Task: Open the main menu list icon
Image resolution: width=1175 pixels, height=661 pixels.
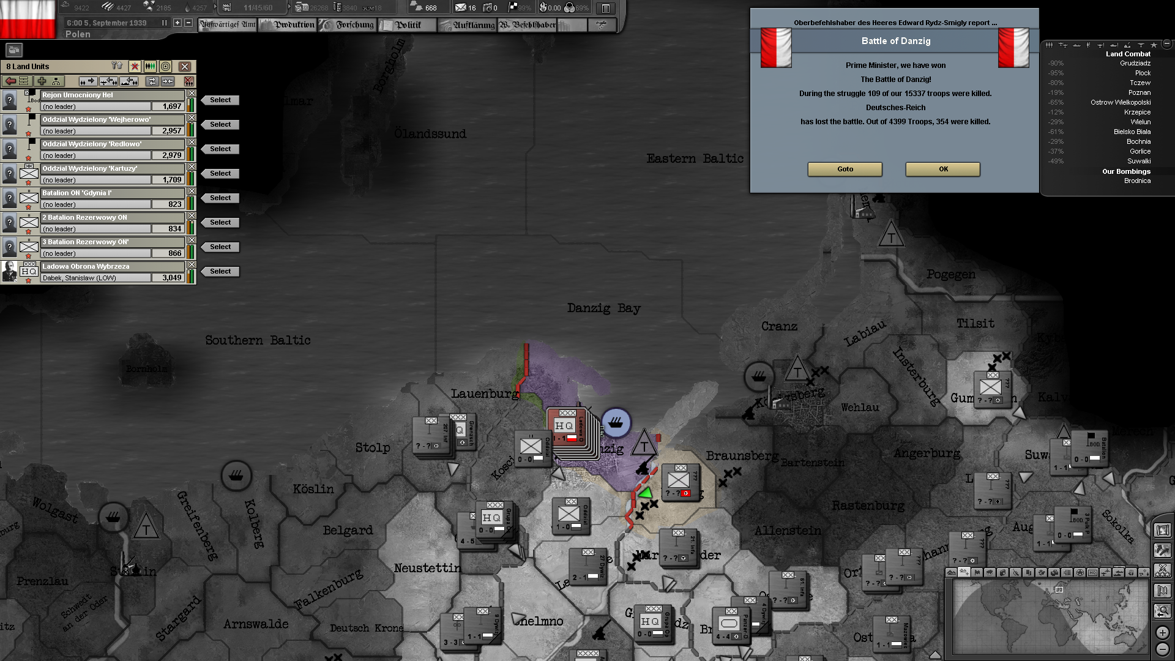Action: (605, 8)
